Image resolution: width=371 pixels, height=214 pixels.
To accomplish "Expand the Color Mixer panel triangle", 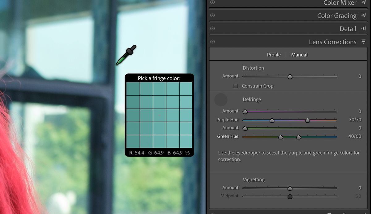I will pos(363,2).
